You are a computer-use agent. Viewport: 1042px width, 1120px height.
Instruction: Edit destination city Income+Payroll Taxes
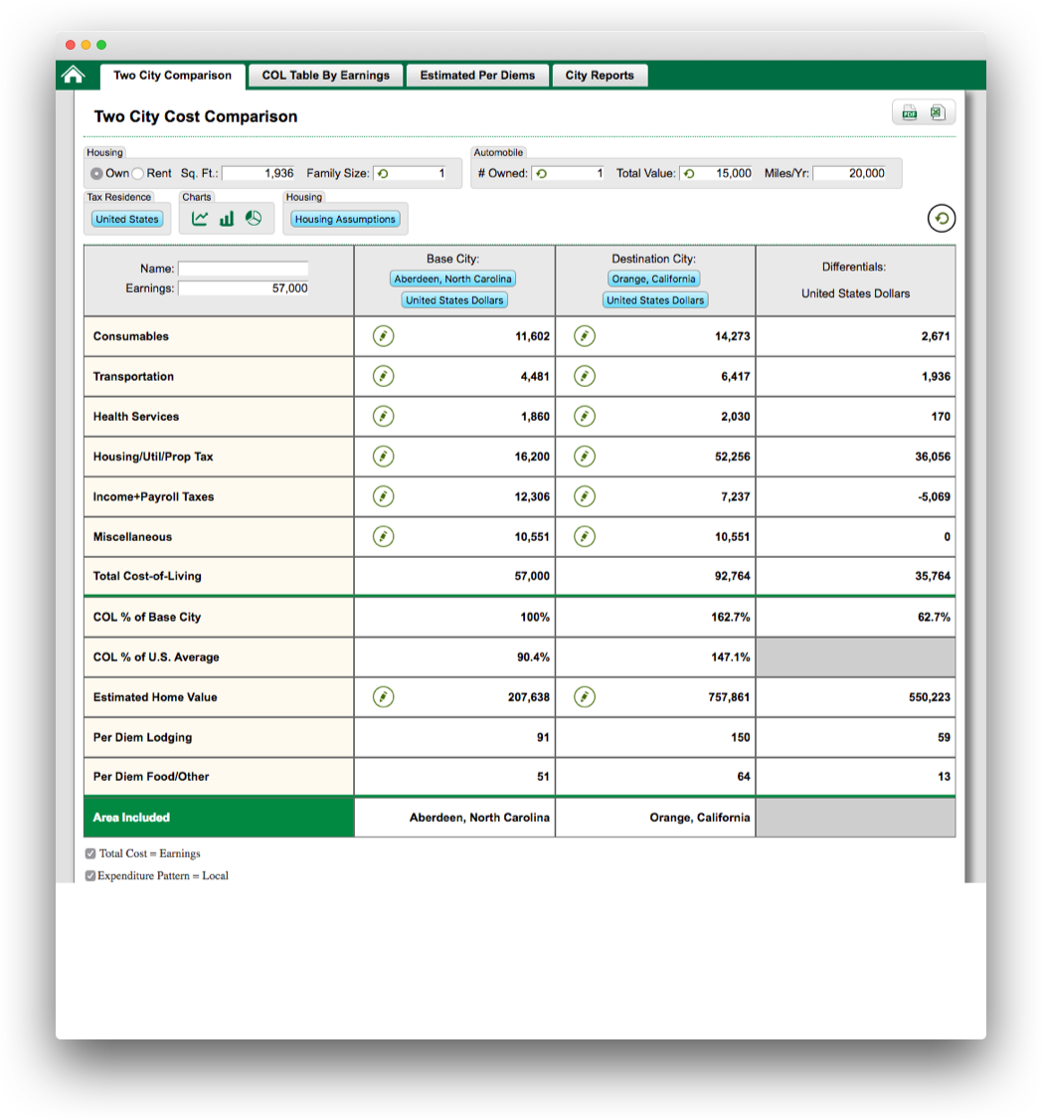pyautogui.click(x=585, y=495)
